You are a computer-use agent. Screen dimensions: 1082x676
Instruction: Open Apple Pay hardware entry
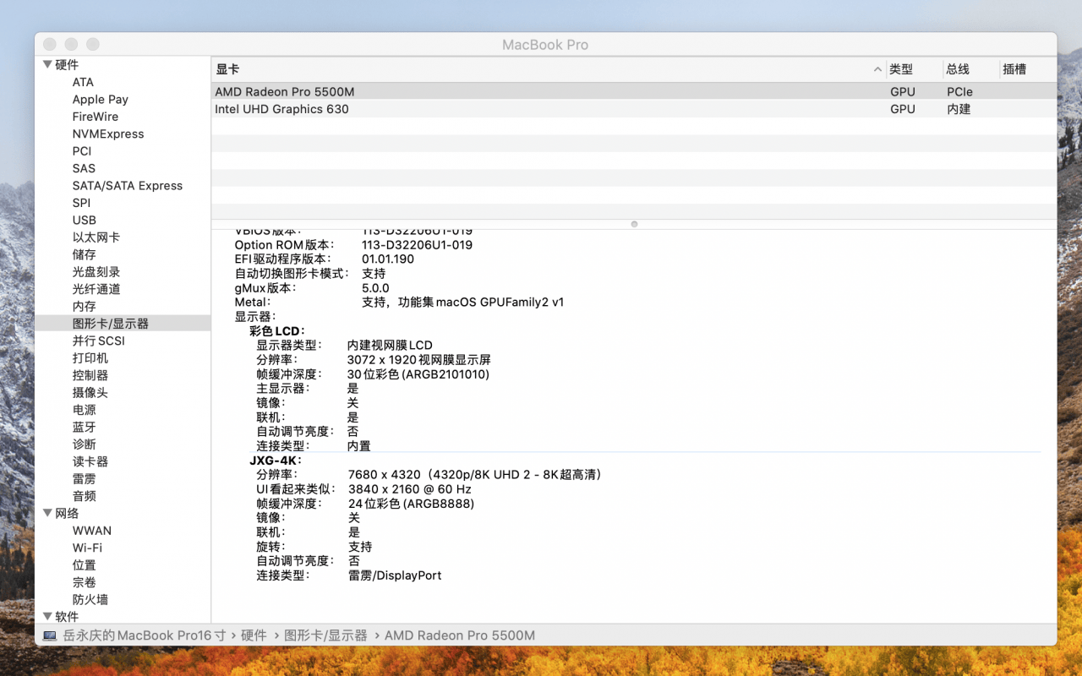101,99
